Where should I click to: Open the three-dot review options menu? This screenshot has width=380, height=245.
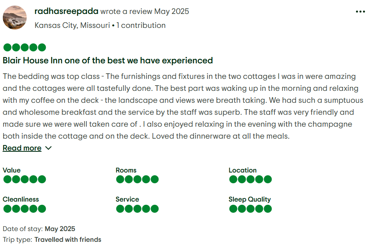(360, 12)
